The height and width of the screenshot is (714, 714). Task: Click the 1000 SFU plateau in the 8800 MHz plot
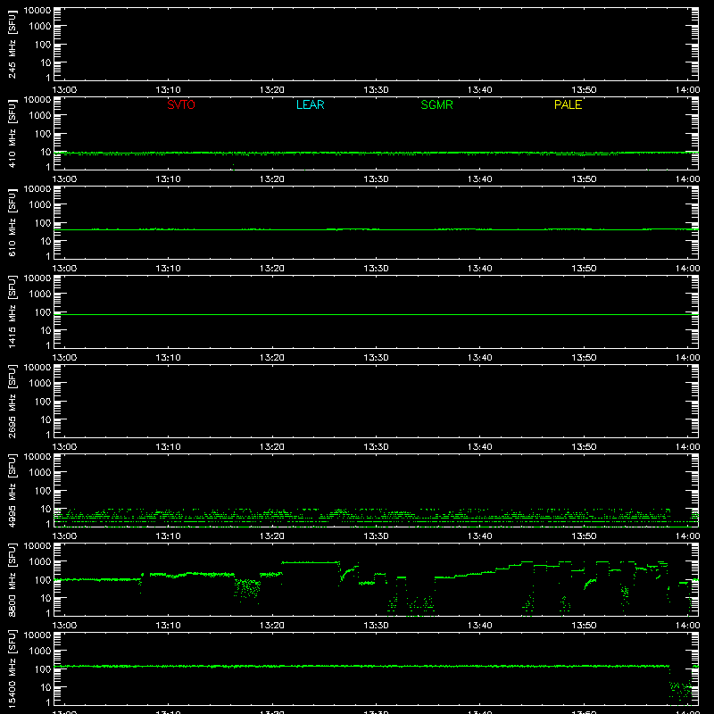[x=311, y=563]
